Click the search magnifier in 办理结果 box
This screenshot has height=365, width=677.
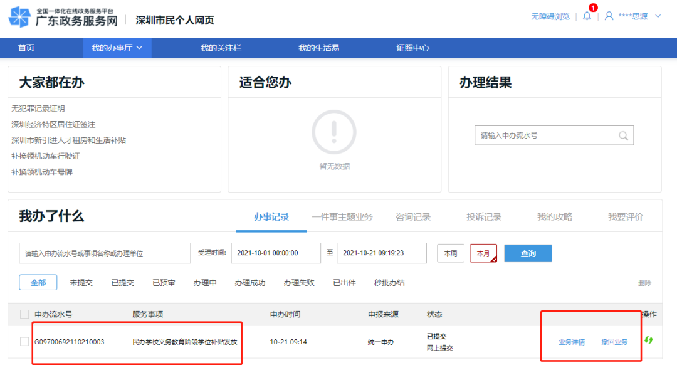(x=623, y=135)
